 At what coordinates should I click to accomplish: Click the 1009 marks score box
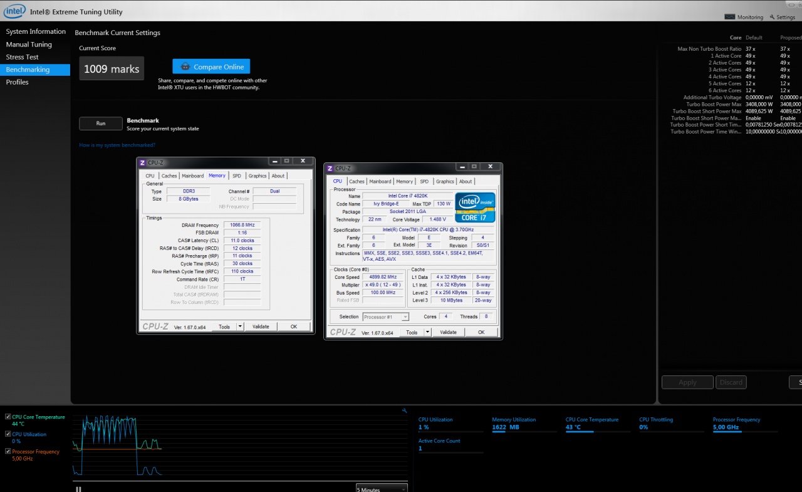[x=112, y=69]
